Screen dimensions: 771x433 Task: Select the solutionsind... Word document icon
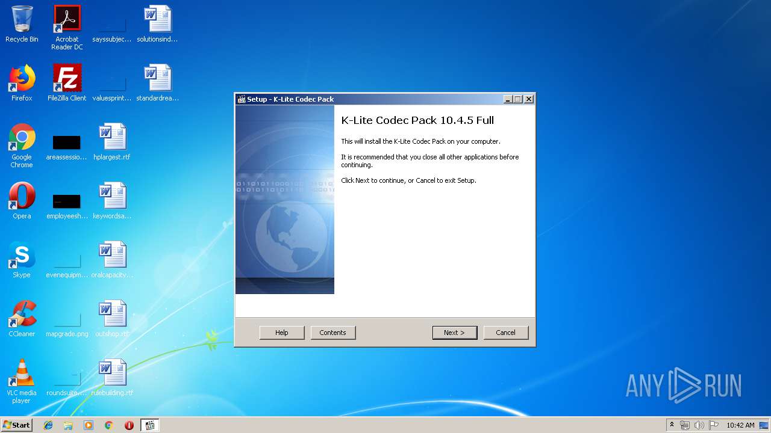click(157, 24)
